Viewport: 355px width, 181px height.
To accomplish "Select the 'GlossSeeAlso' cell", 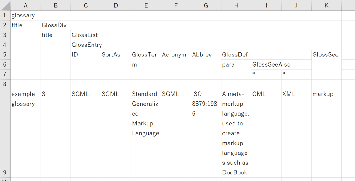I will (281, 64).
